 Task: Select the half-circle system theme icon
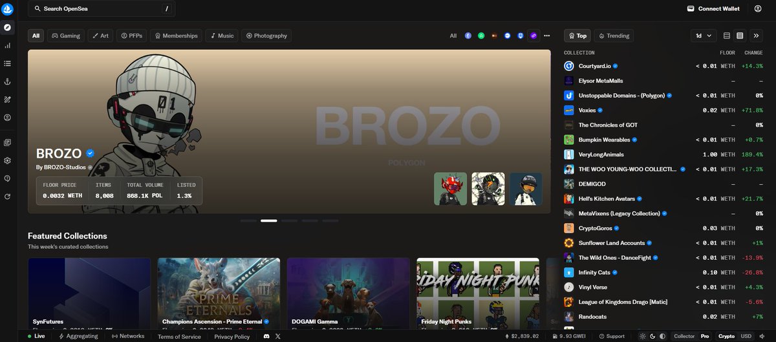pyautogui.click(x=662, y=336)
